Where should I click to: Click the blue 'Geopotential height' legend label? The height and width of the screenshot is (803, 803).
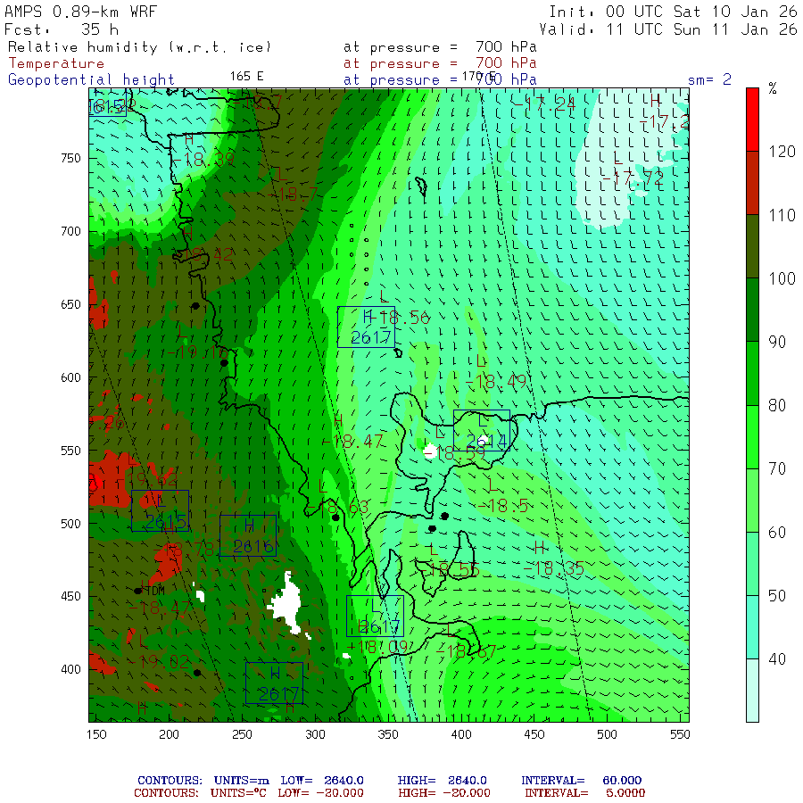[x=91, y=80]
